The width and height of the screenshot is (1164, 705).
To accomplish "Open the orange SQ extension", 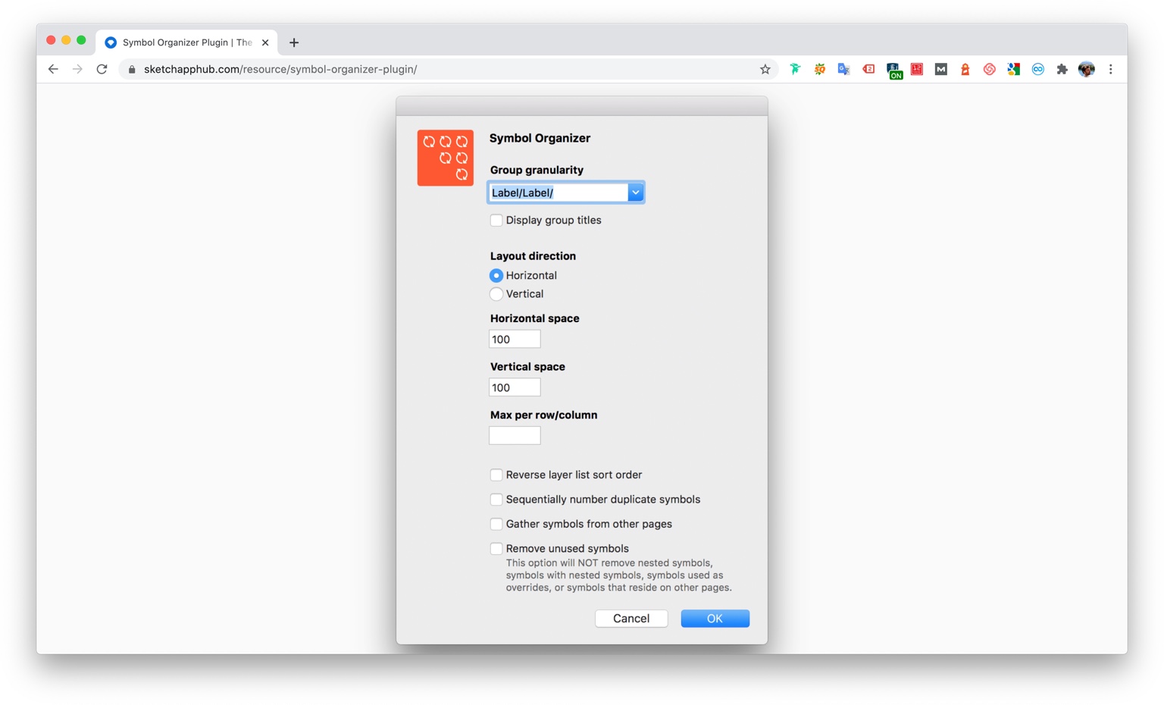I will tap(819, 69).
